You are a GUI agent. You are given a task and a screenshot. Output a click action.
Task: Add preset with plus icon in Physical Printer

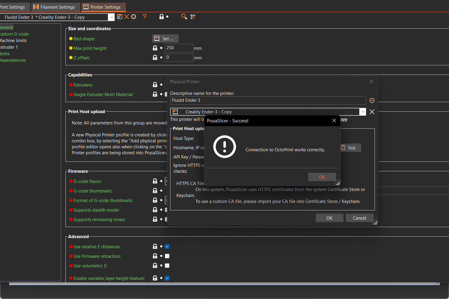(x=372, y=101)
